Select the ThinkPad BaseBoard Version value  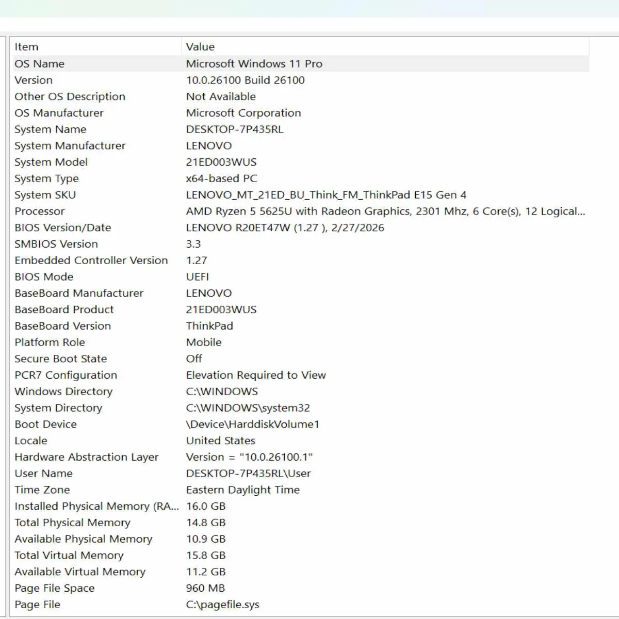(209, 326)
